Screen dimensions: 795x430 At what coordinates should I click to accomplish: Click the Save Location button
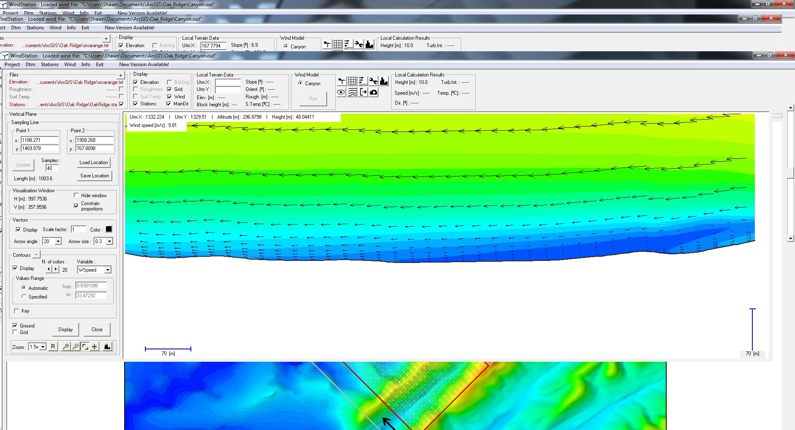pyautogui.click(x=94, y=176)
